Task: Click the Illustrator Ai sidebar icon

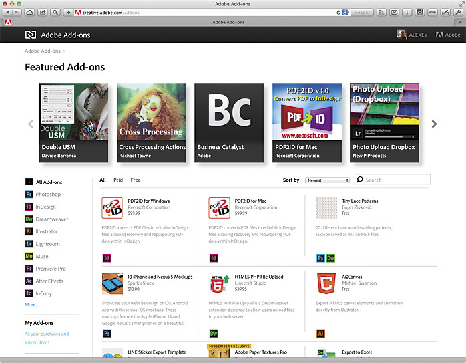Action: click(x=29, y=231)
